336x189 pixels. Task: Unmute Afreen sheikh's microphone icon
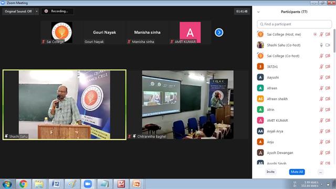tap(321, 99)
